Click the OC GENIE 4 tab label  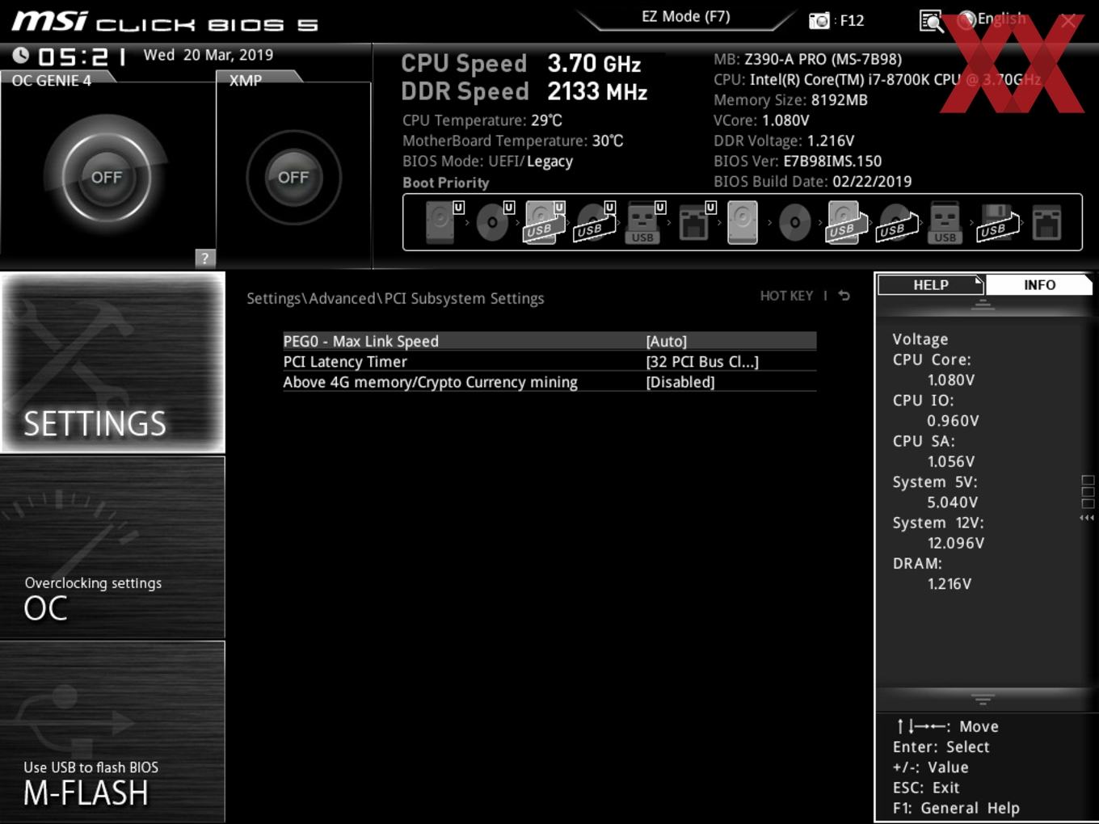[x=52, y=80]
